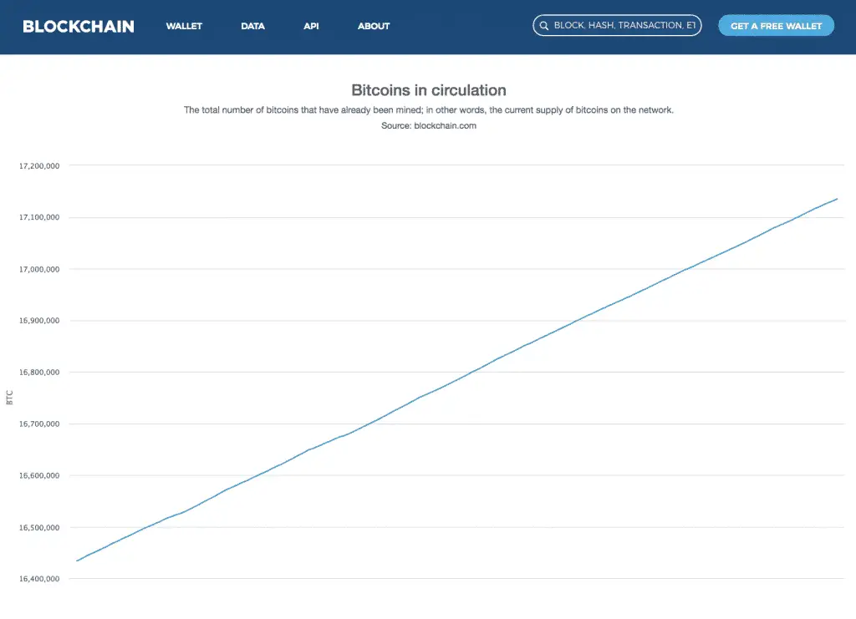Open the About navigation item

(x=374, y=26)
